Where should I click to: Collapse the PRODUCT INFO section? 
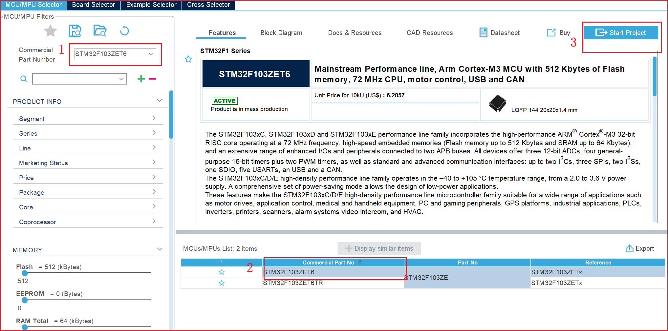coord(160,101)
